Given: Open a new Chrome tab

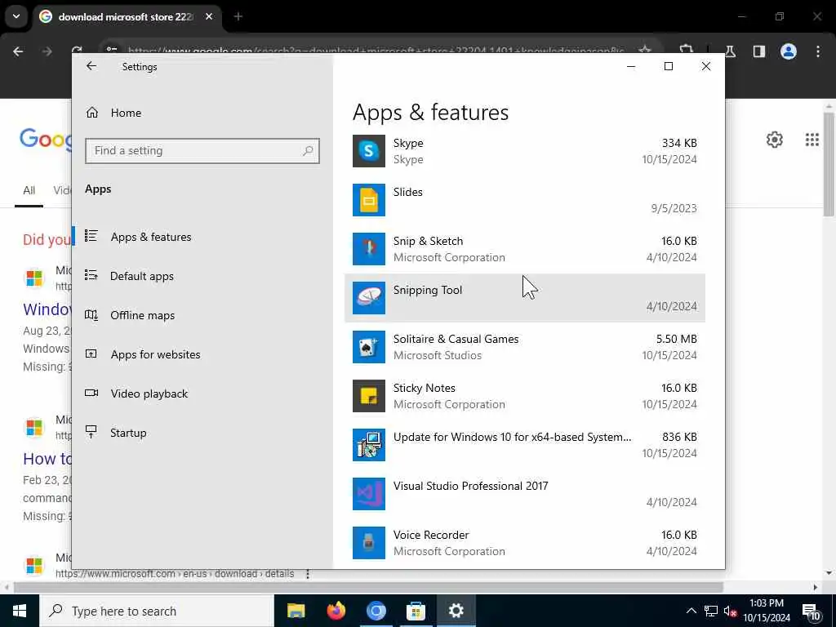Looking at the screenshot, I should 238,16.
